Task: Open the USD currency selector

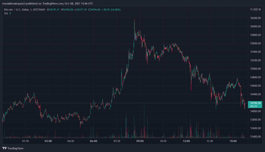Action: pyautogui.click(x=255, y=10)
